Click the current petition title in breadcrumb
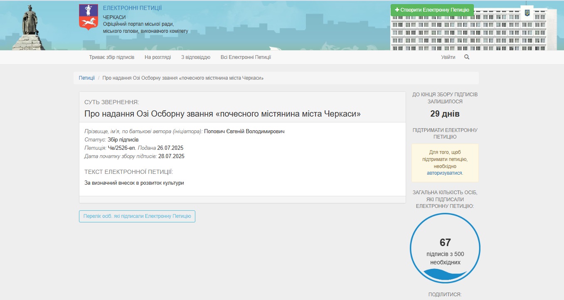The image size is (564, 300). [183, 78]
